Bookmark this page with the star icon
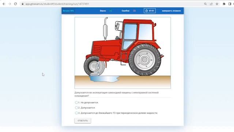 click(217, 4)
